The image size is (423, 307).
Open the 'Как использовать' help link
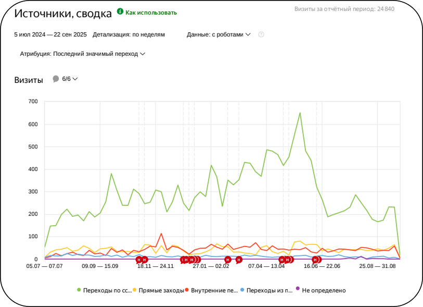pyautogui.click(x=151, y=13)
